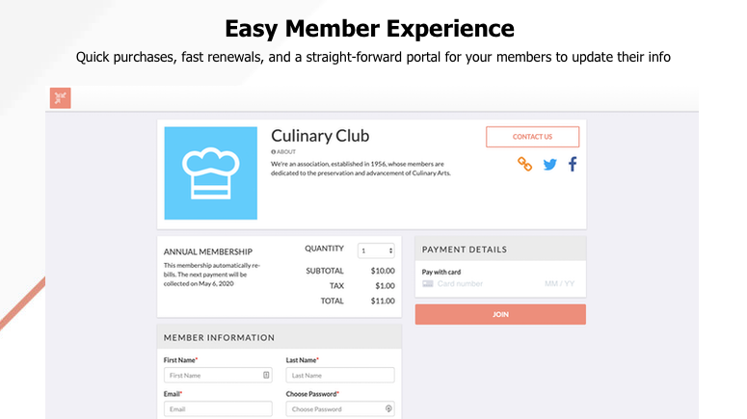
Task: Click the About info icon
Action: coord(274,152)
